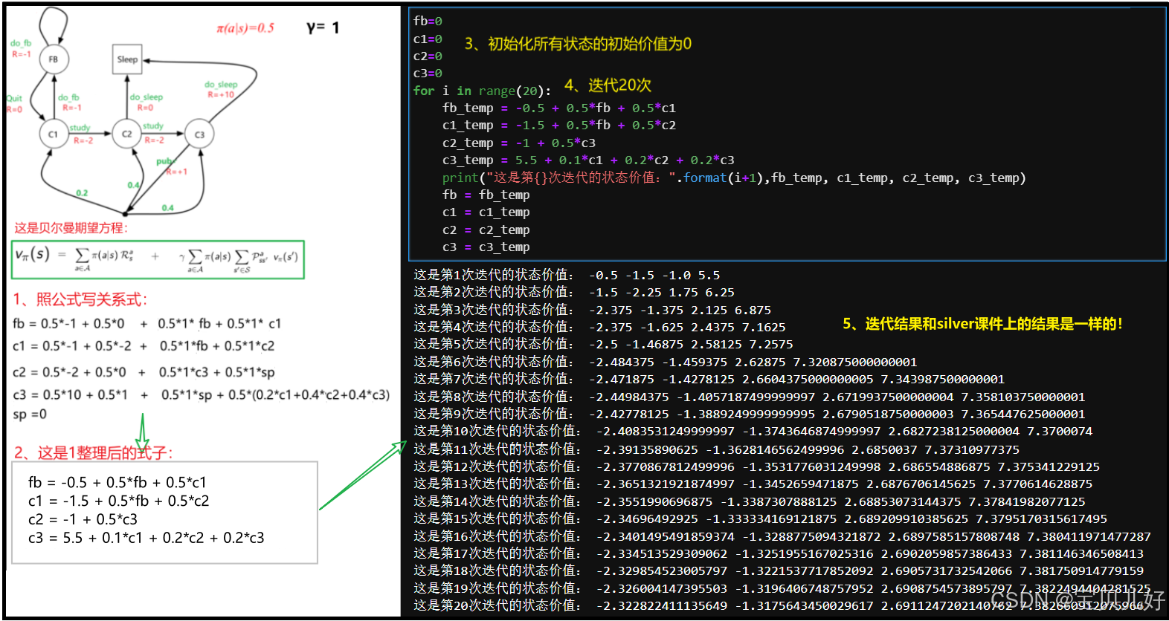
Task: Select the 第19次迭代 output line
Action: coord(782,588)
